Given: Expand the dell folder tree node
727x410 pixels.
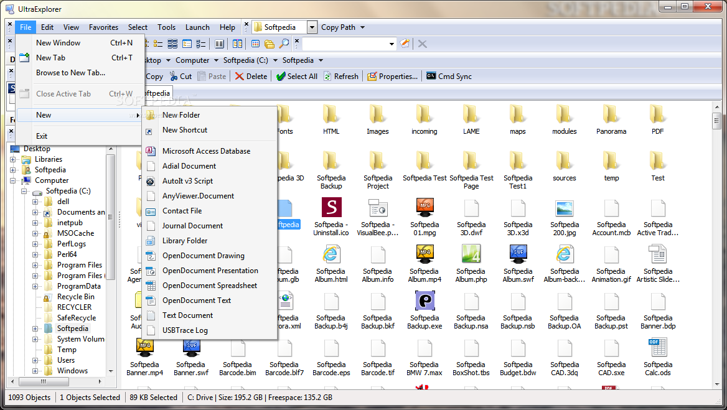Looking at the screenshot, I should click(x=35, y=202).
